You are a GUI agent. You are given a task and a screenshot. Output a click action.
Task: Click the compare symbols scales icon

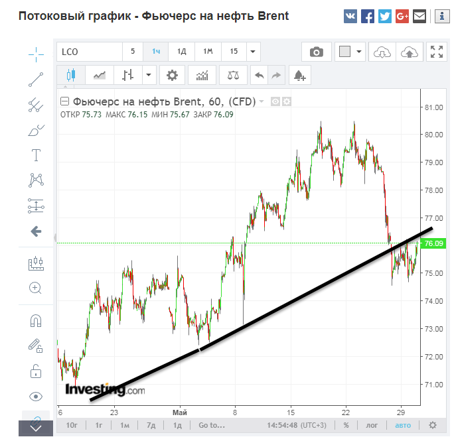pyautogui.click(x=232, y=75)
